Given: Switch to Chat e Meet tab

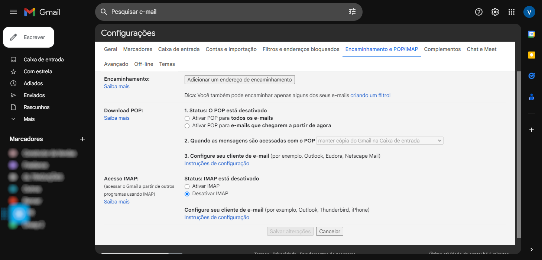Looking at the screenshot, I should [x=482, y=49].
